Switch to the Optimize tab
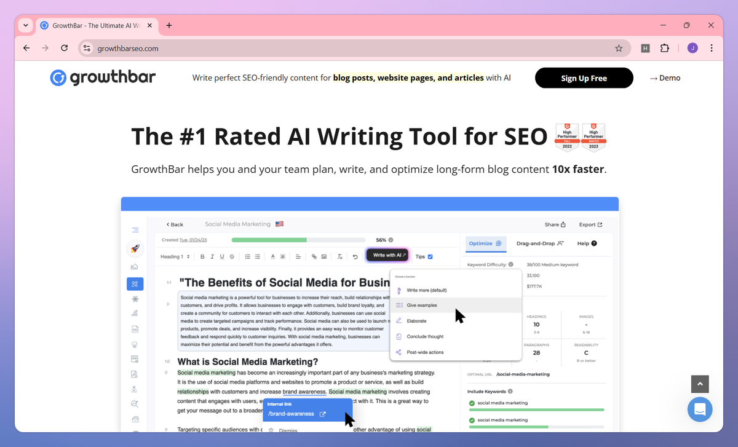738x447 pixels. [485, 243]
